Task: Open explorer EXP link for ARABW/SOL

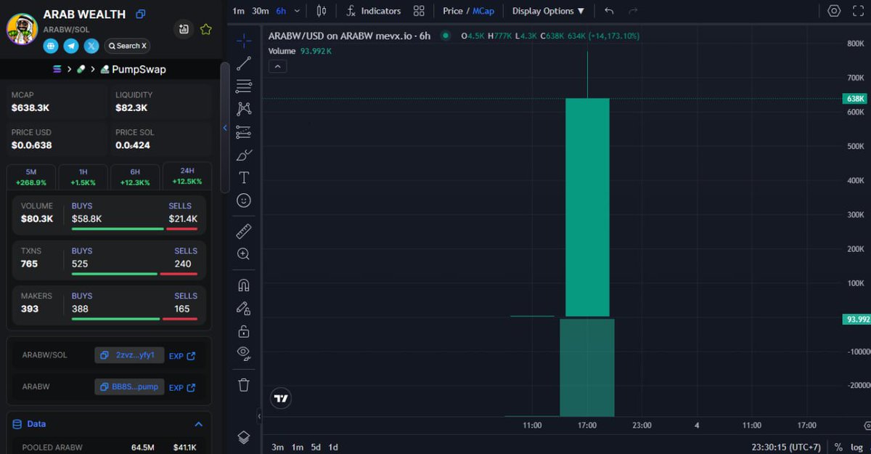Action: coord(182,356)
